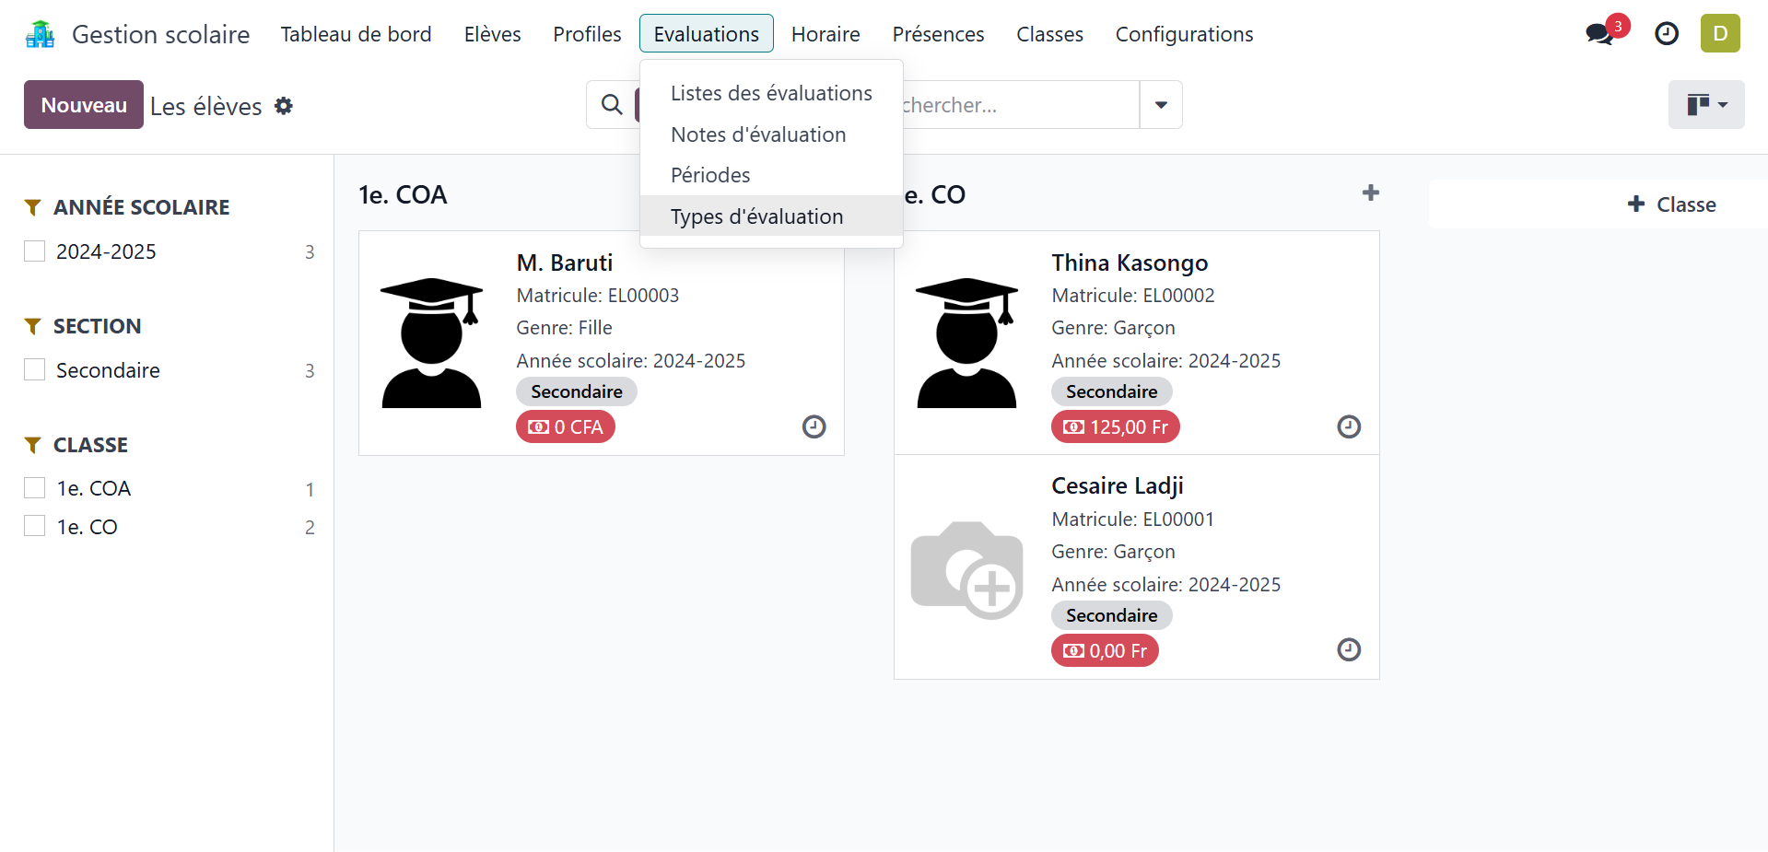The image size is (1768, 852).
Task: Add a new Classe column
Action: [1671, 204]
